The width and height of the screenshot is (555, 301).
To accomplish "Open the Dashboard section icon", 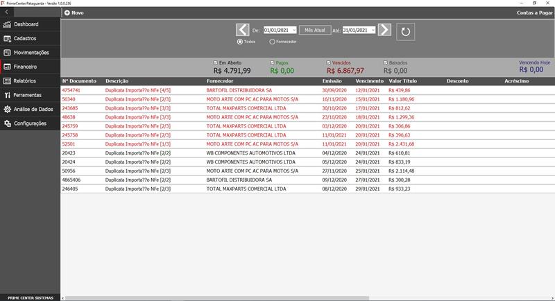I will [x=7, y=24].
